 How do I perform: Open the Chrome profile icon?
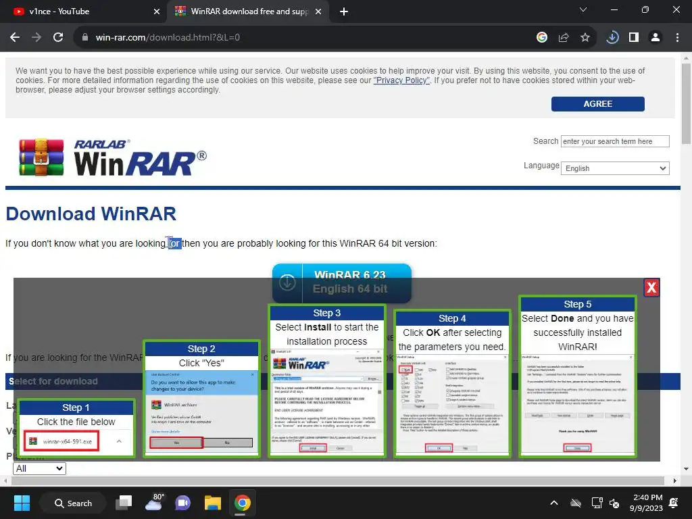[656, 38]
